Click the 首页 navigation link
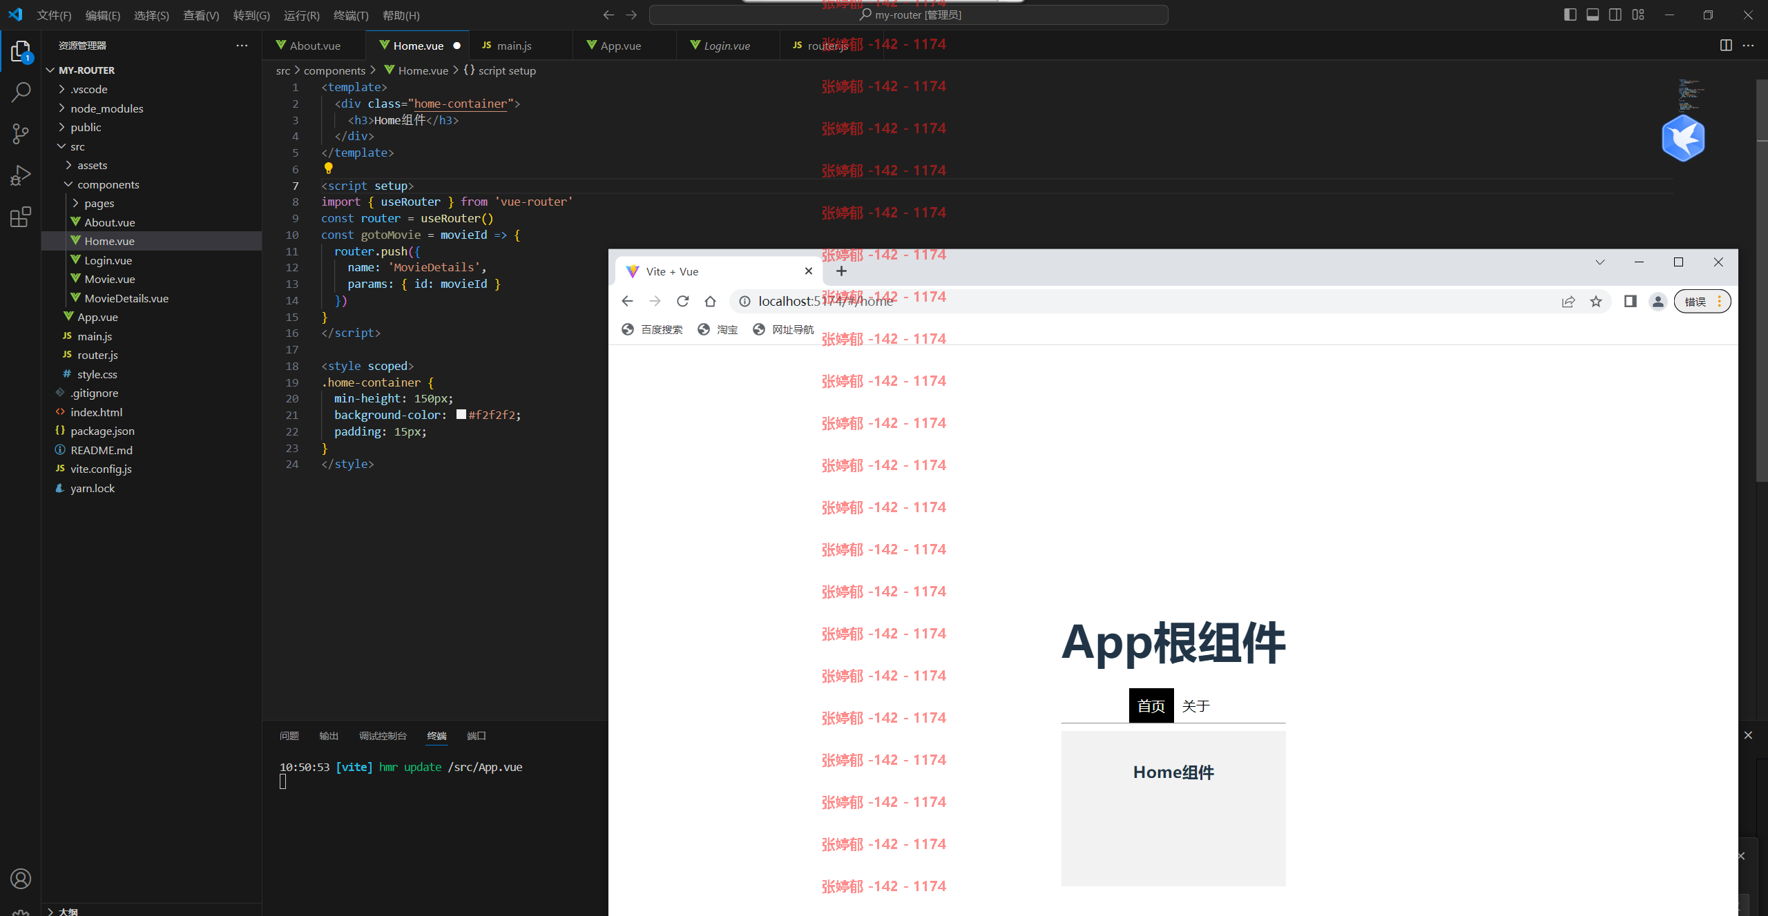The width and height of the screenshot is (1768, 916). click(1151, 705)
